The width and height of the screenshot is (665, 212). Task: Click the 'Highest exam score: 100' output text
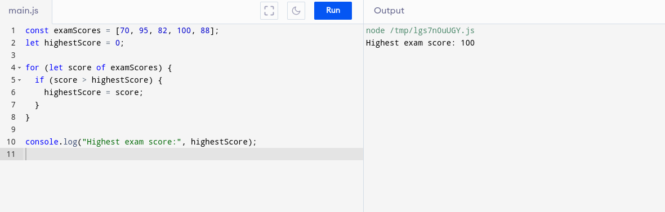[420, 43]
